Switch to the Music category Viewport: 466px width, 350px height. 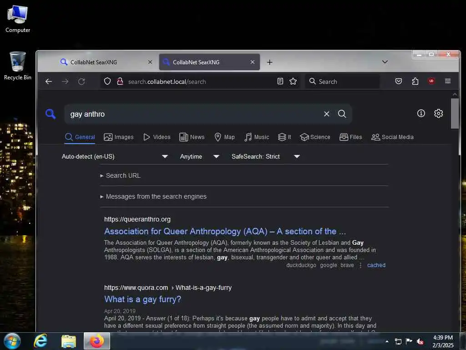click(257, 137)
